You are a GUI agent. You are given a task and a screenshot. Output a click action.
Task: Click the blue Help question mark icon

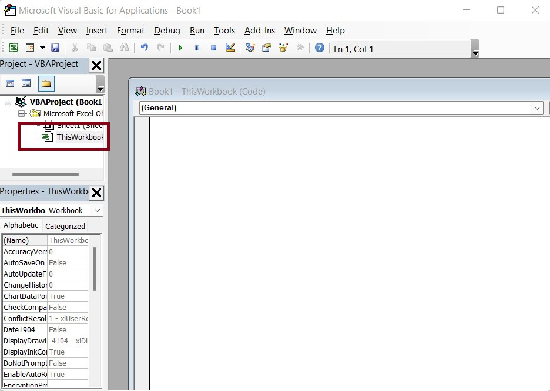319,48
